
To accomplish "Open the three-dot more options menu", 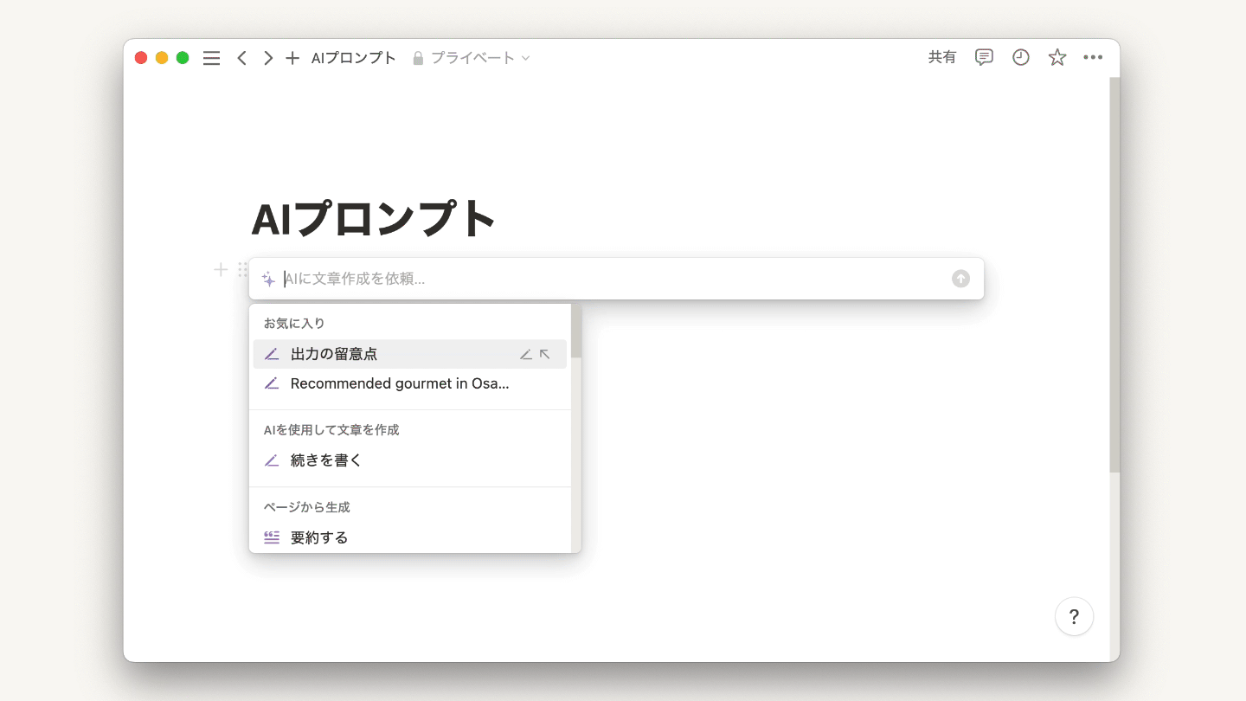I will pyautogui.click(x=1093, y=57).
